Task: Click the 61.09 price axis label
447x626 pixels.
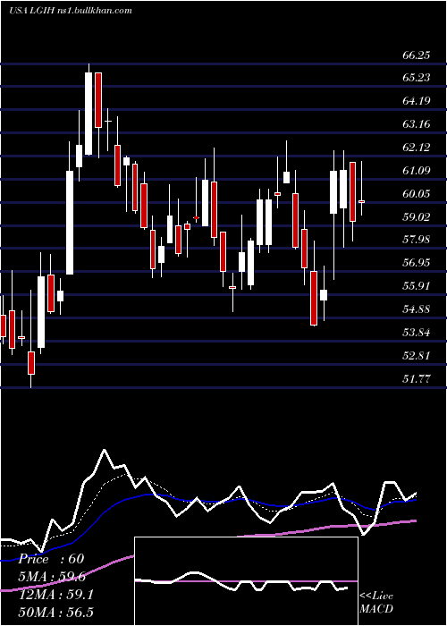Action: (417, 171)
